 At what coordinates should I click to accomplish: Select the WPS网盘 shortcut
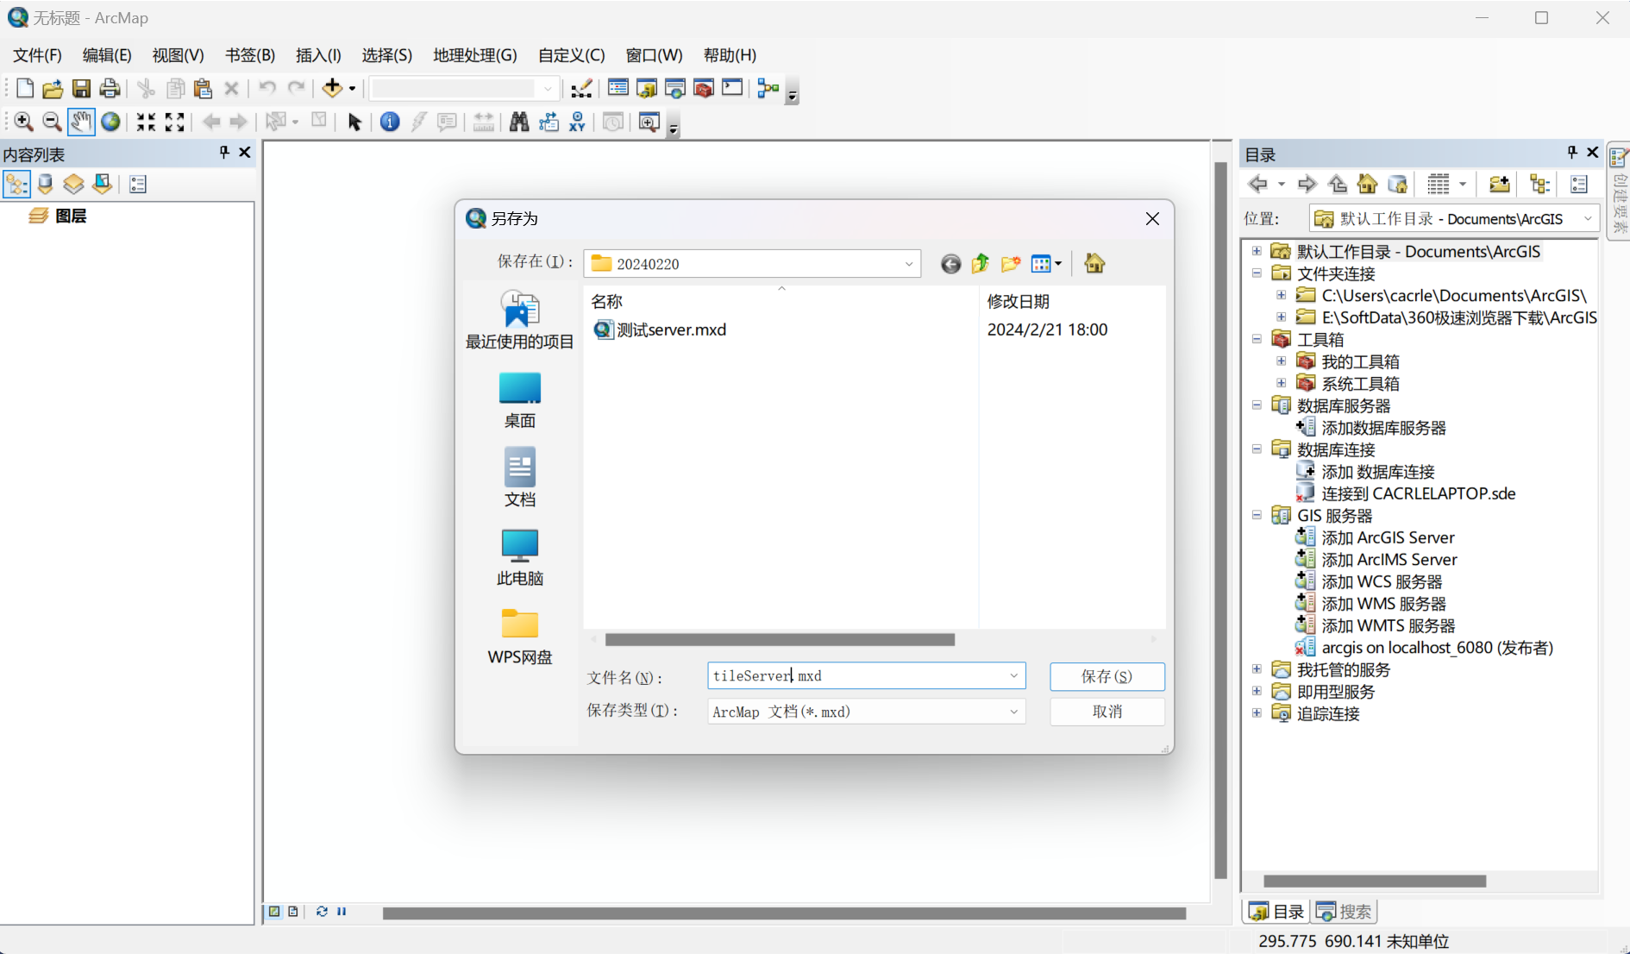click(520, 637)
